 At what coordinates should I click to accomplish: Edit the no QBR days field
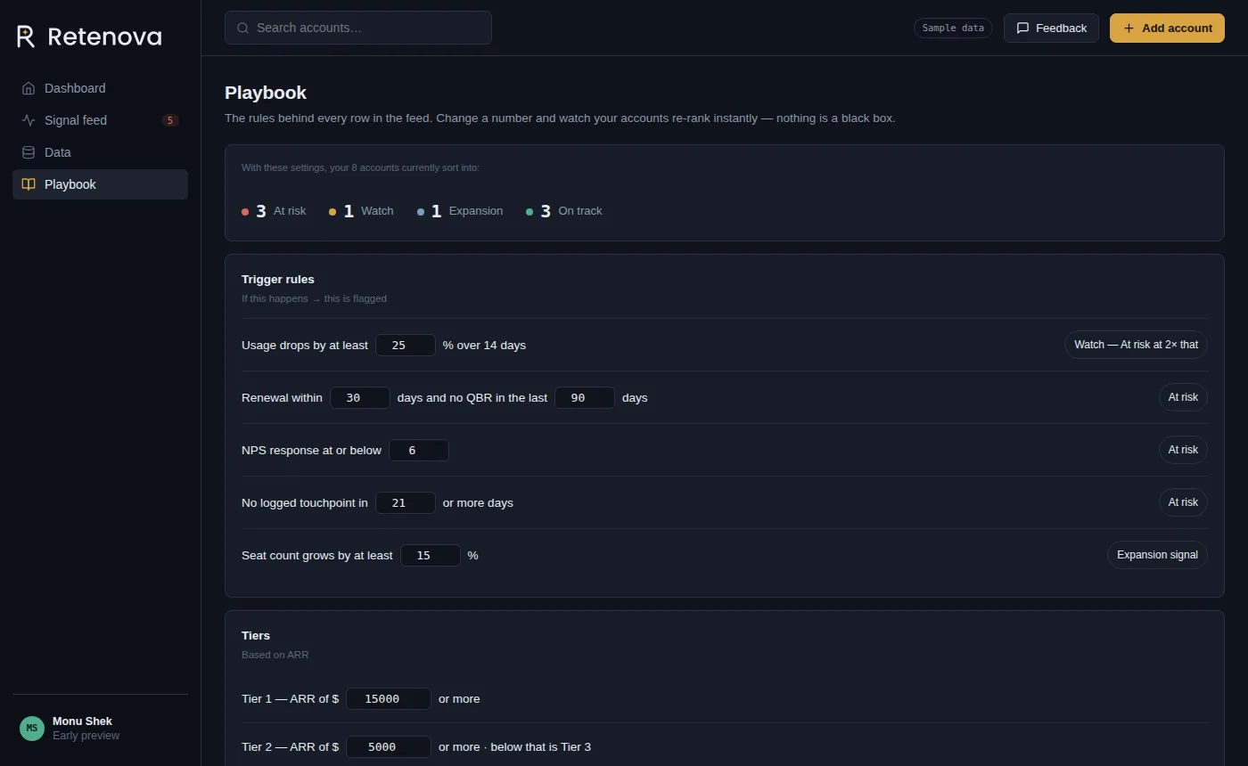tap(585, 397)
